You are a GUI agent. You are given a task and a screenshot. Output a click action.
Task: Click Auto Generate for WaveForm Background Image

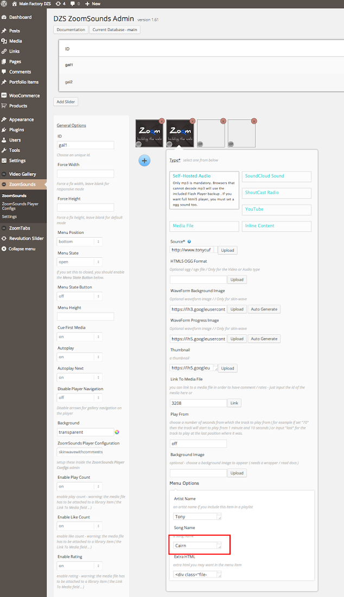(264, 309)
